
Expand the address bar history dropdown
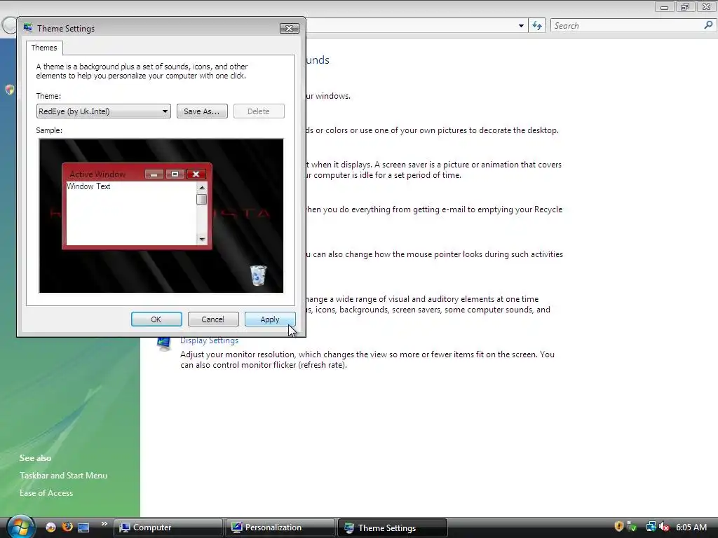click(x=521, y=26)
